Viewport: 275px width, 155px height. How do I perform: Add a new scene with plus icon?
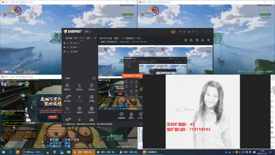(x=95, y=38)
